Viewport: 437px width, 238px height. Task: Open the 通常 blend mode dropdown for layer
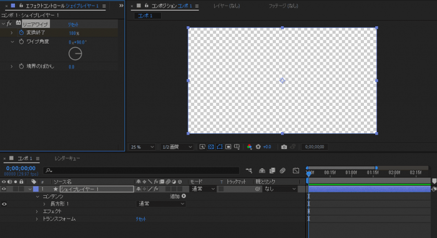[203, 189]
